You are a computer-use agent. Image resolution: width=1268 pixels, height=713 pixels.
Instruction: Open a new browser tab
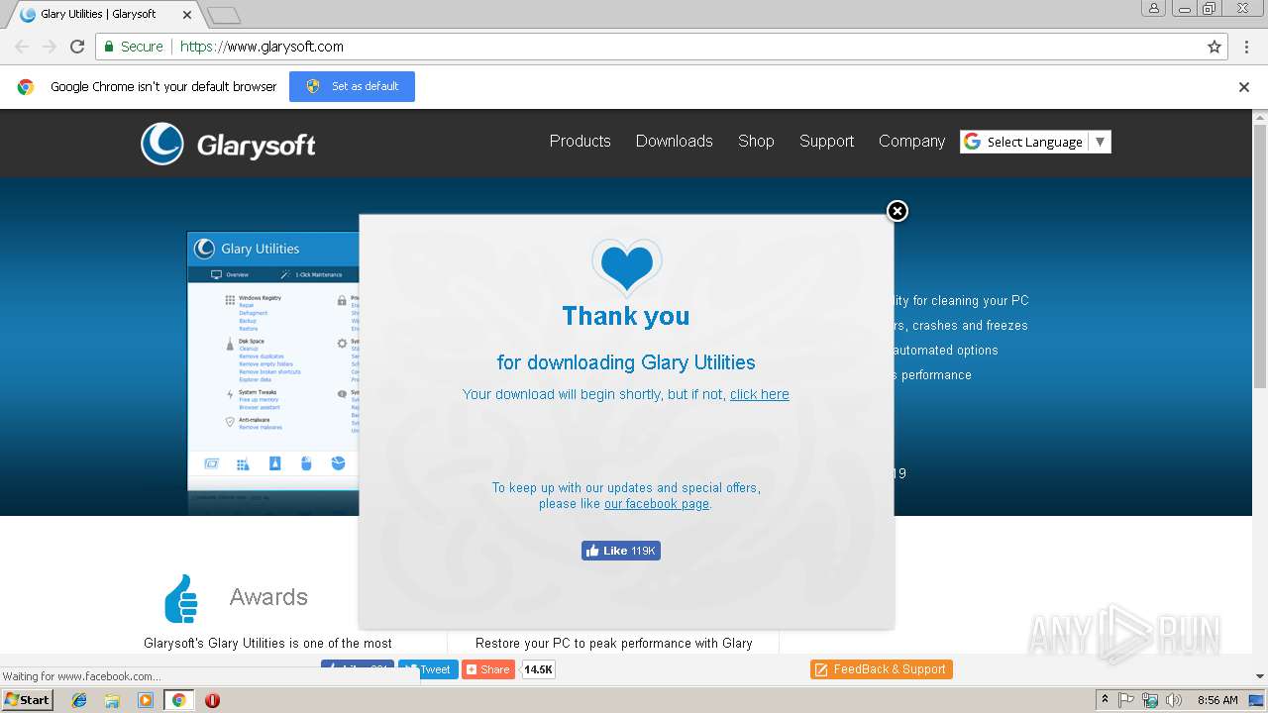pos(224,15)
